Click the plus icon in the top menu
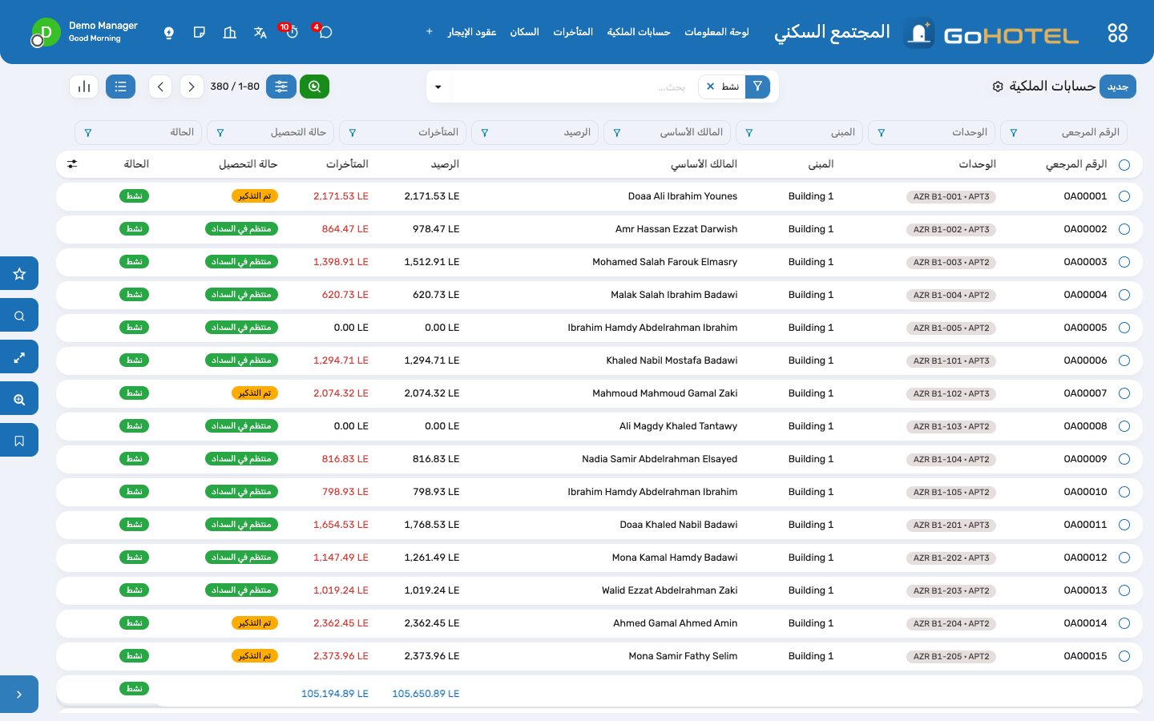 tap(430, 32)
